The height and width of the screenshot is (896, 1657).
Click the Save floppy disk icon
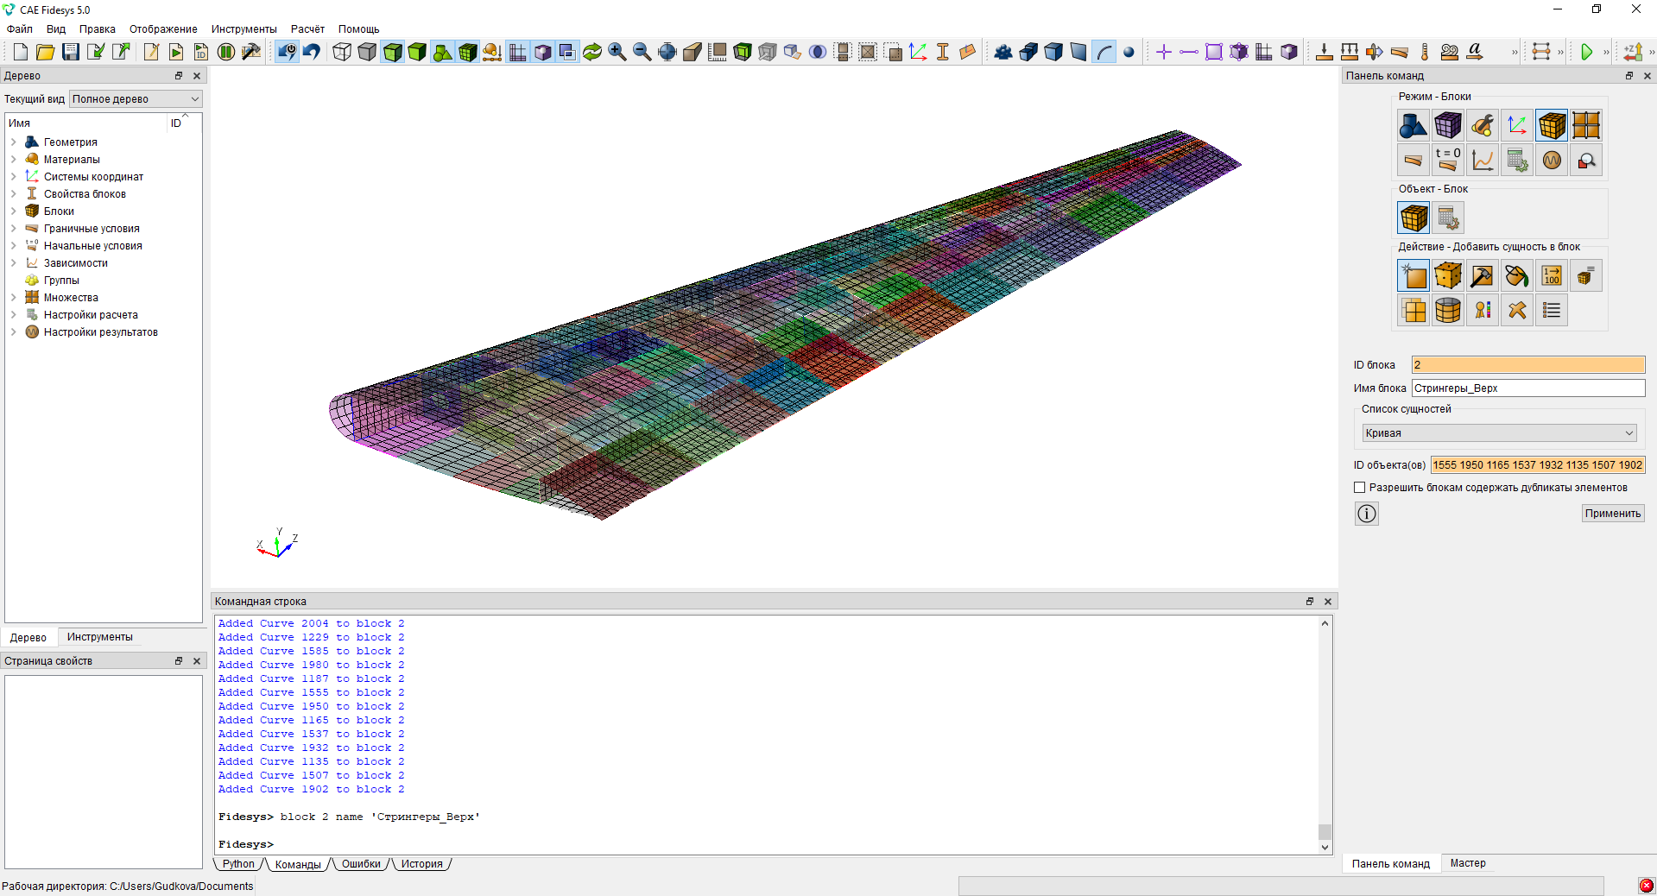pos(71,52)
